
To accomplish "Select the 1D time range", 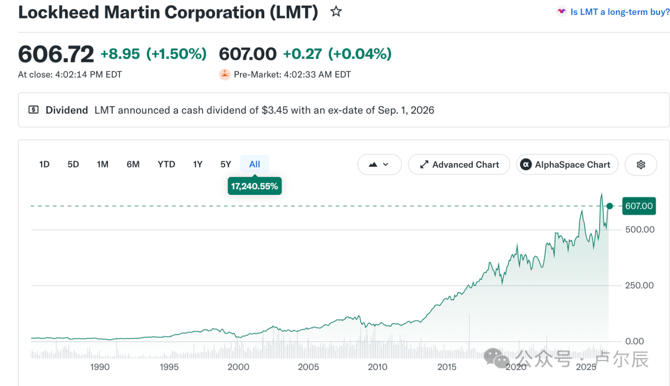I will tap(45, 164).
